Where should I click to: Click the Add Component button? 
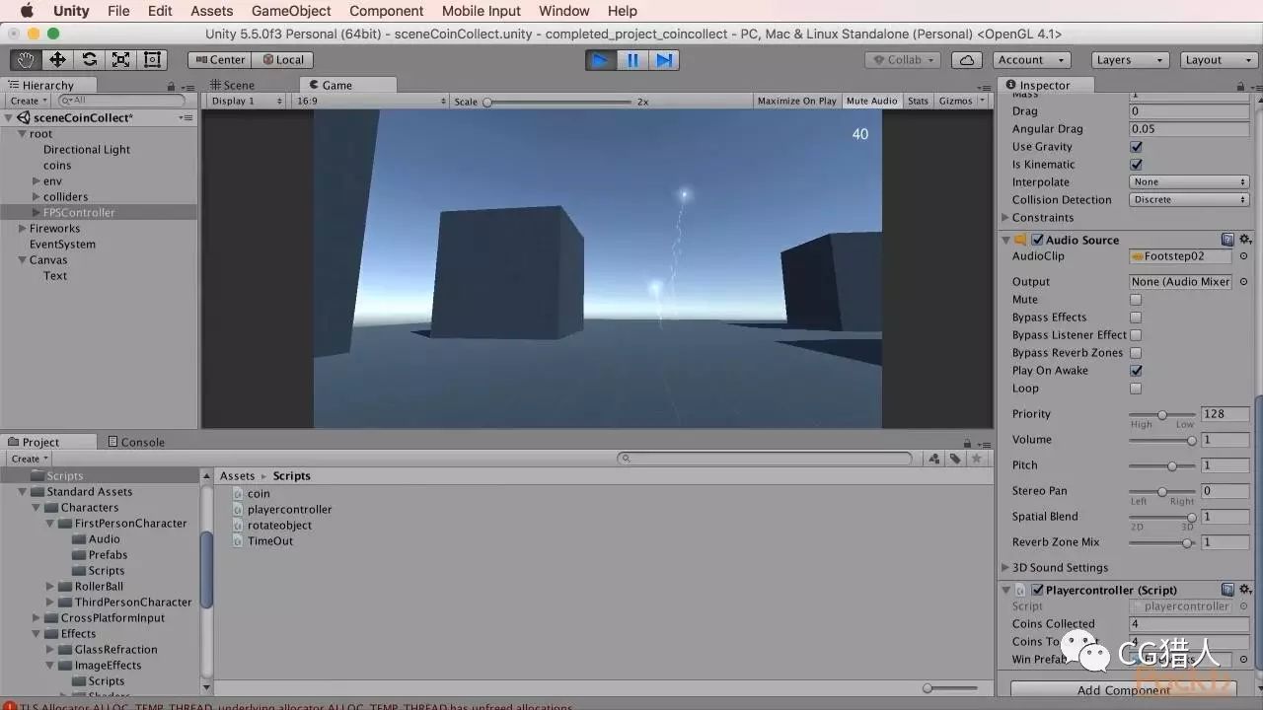[1123, 690]
